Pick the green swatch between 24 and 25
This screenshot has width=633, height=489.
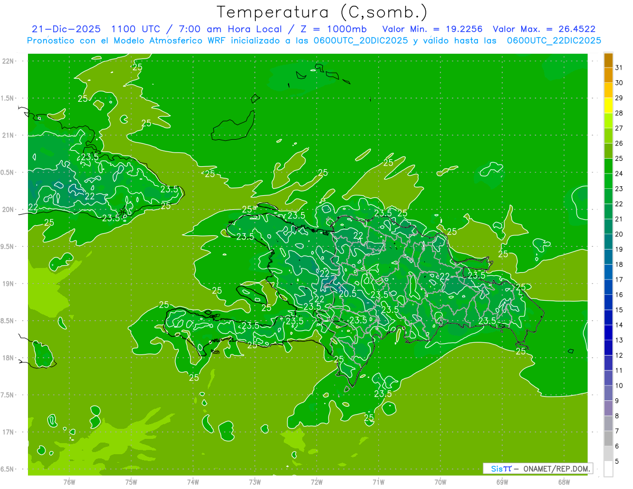[608, 166]
